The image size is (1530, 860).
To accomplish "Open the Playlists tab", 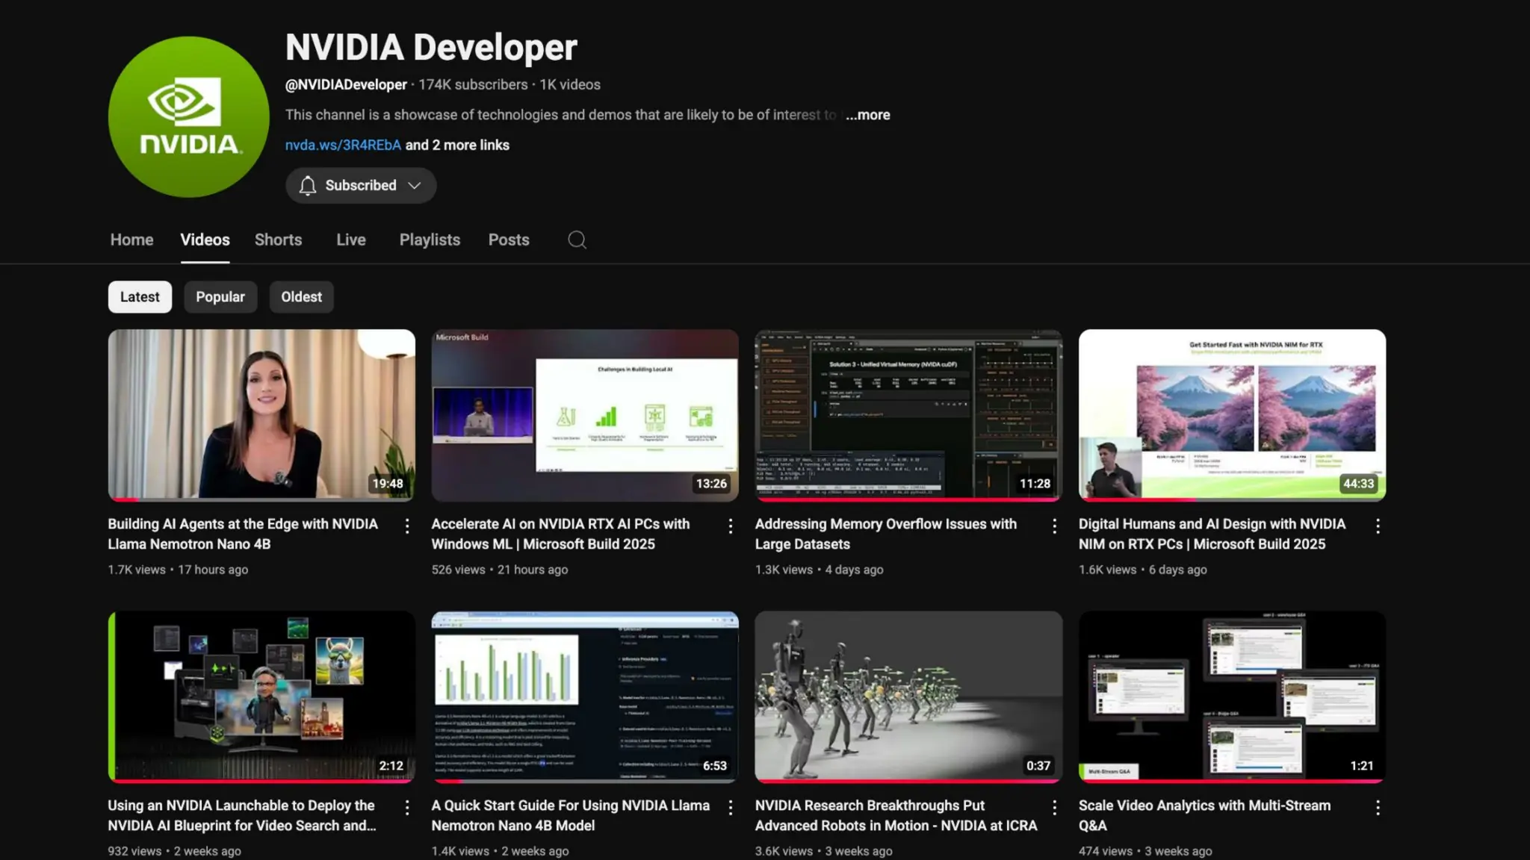I will click(x=430, y=240).
